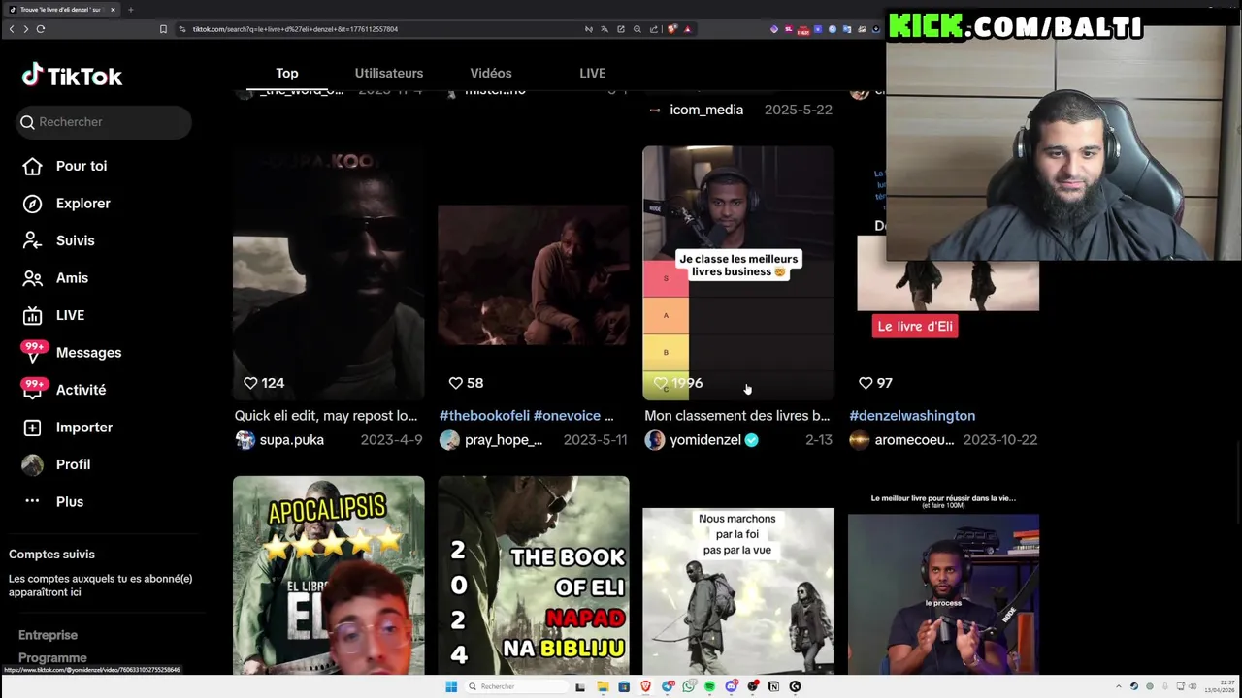Open the Amis friends icon
The width and height of the screenshot is (1242, 698).
(32, 278)
